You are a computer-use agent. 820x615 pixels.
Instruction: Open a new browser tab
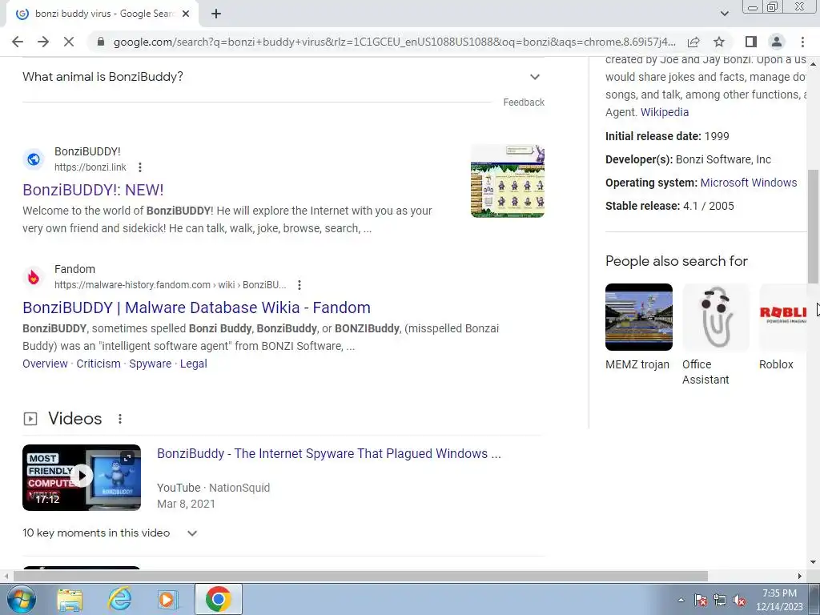(216, 14)
